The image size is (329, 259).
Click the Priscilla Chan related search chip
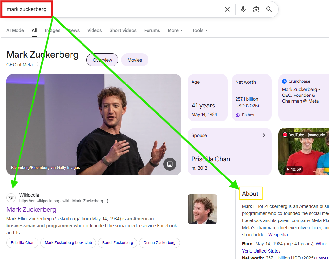pyautogui.click(x=22, y=243)
